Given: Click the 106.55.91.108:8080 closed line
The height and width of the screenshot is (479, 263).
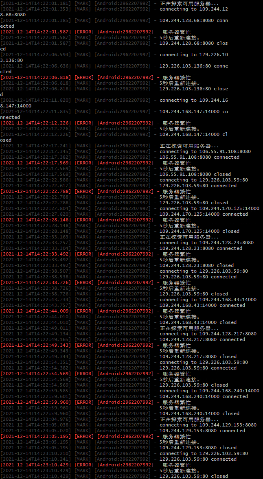Looking at the screenshot, I should click(x=116, y=175).
